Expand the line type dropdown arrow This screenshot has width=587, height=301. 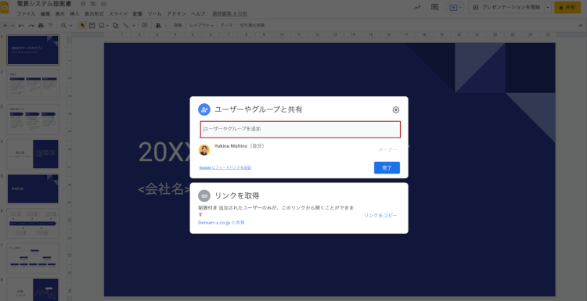[x=133, y=26]
